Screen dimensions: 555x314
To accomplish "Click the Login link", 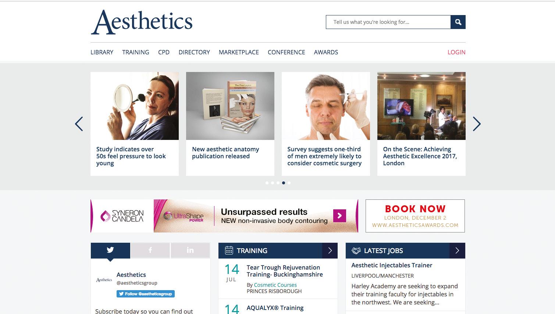I will (x=456, y=52).
